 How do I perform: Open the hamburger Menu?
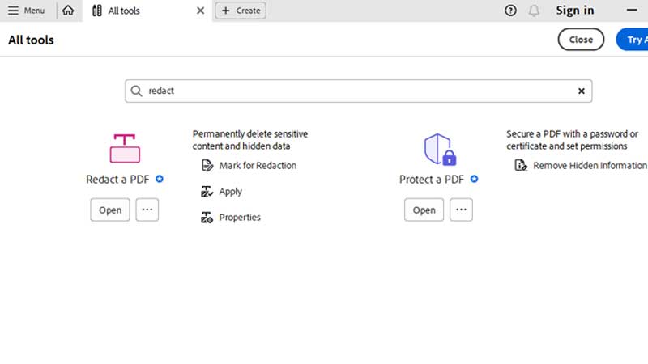click(x=26, y=11)
